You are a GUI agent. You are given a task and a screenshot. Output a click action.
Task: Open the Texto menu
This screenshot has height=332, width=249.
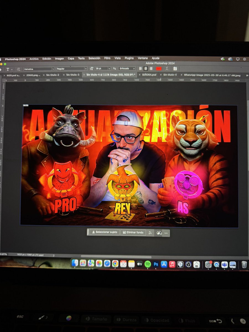(81, 59)
